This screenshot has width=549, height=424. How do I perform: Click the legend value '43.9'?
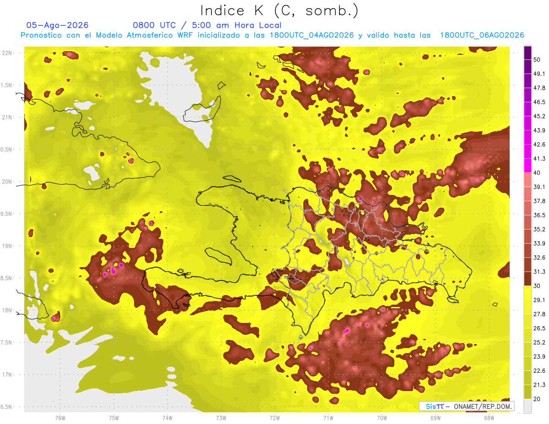tap(539, 130)
